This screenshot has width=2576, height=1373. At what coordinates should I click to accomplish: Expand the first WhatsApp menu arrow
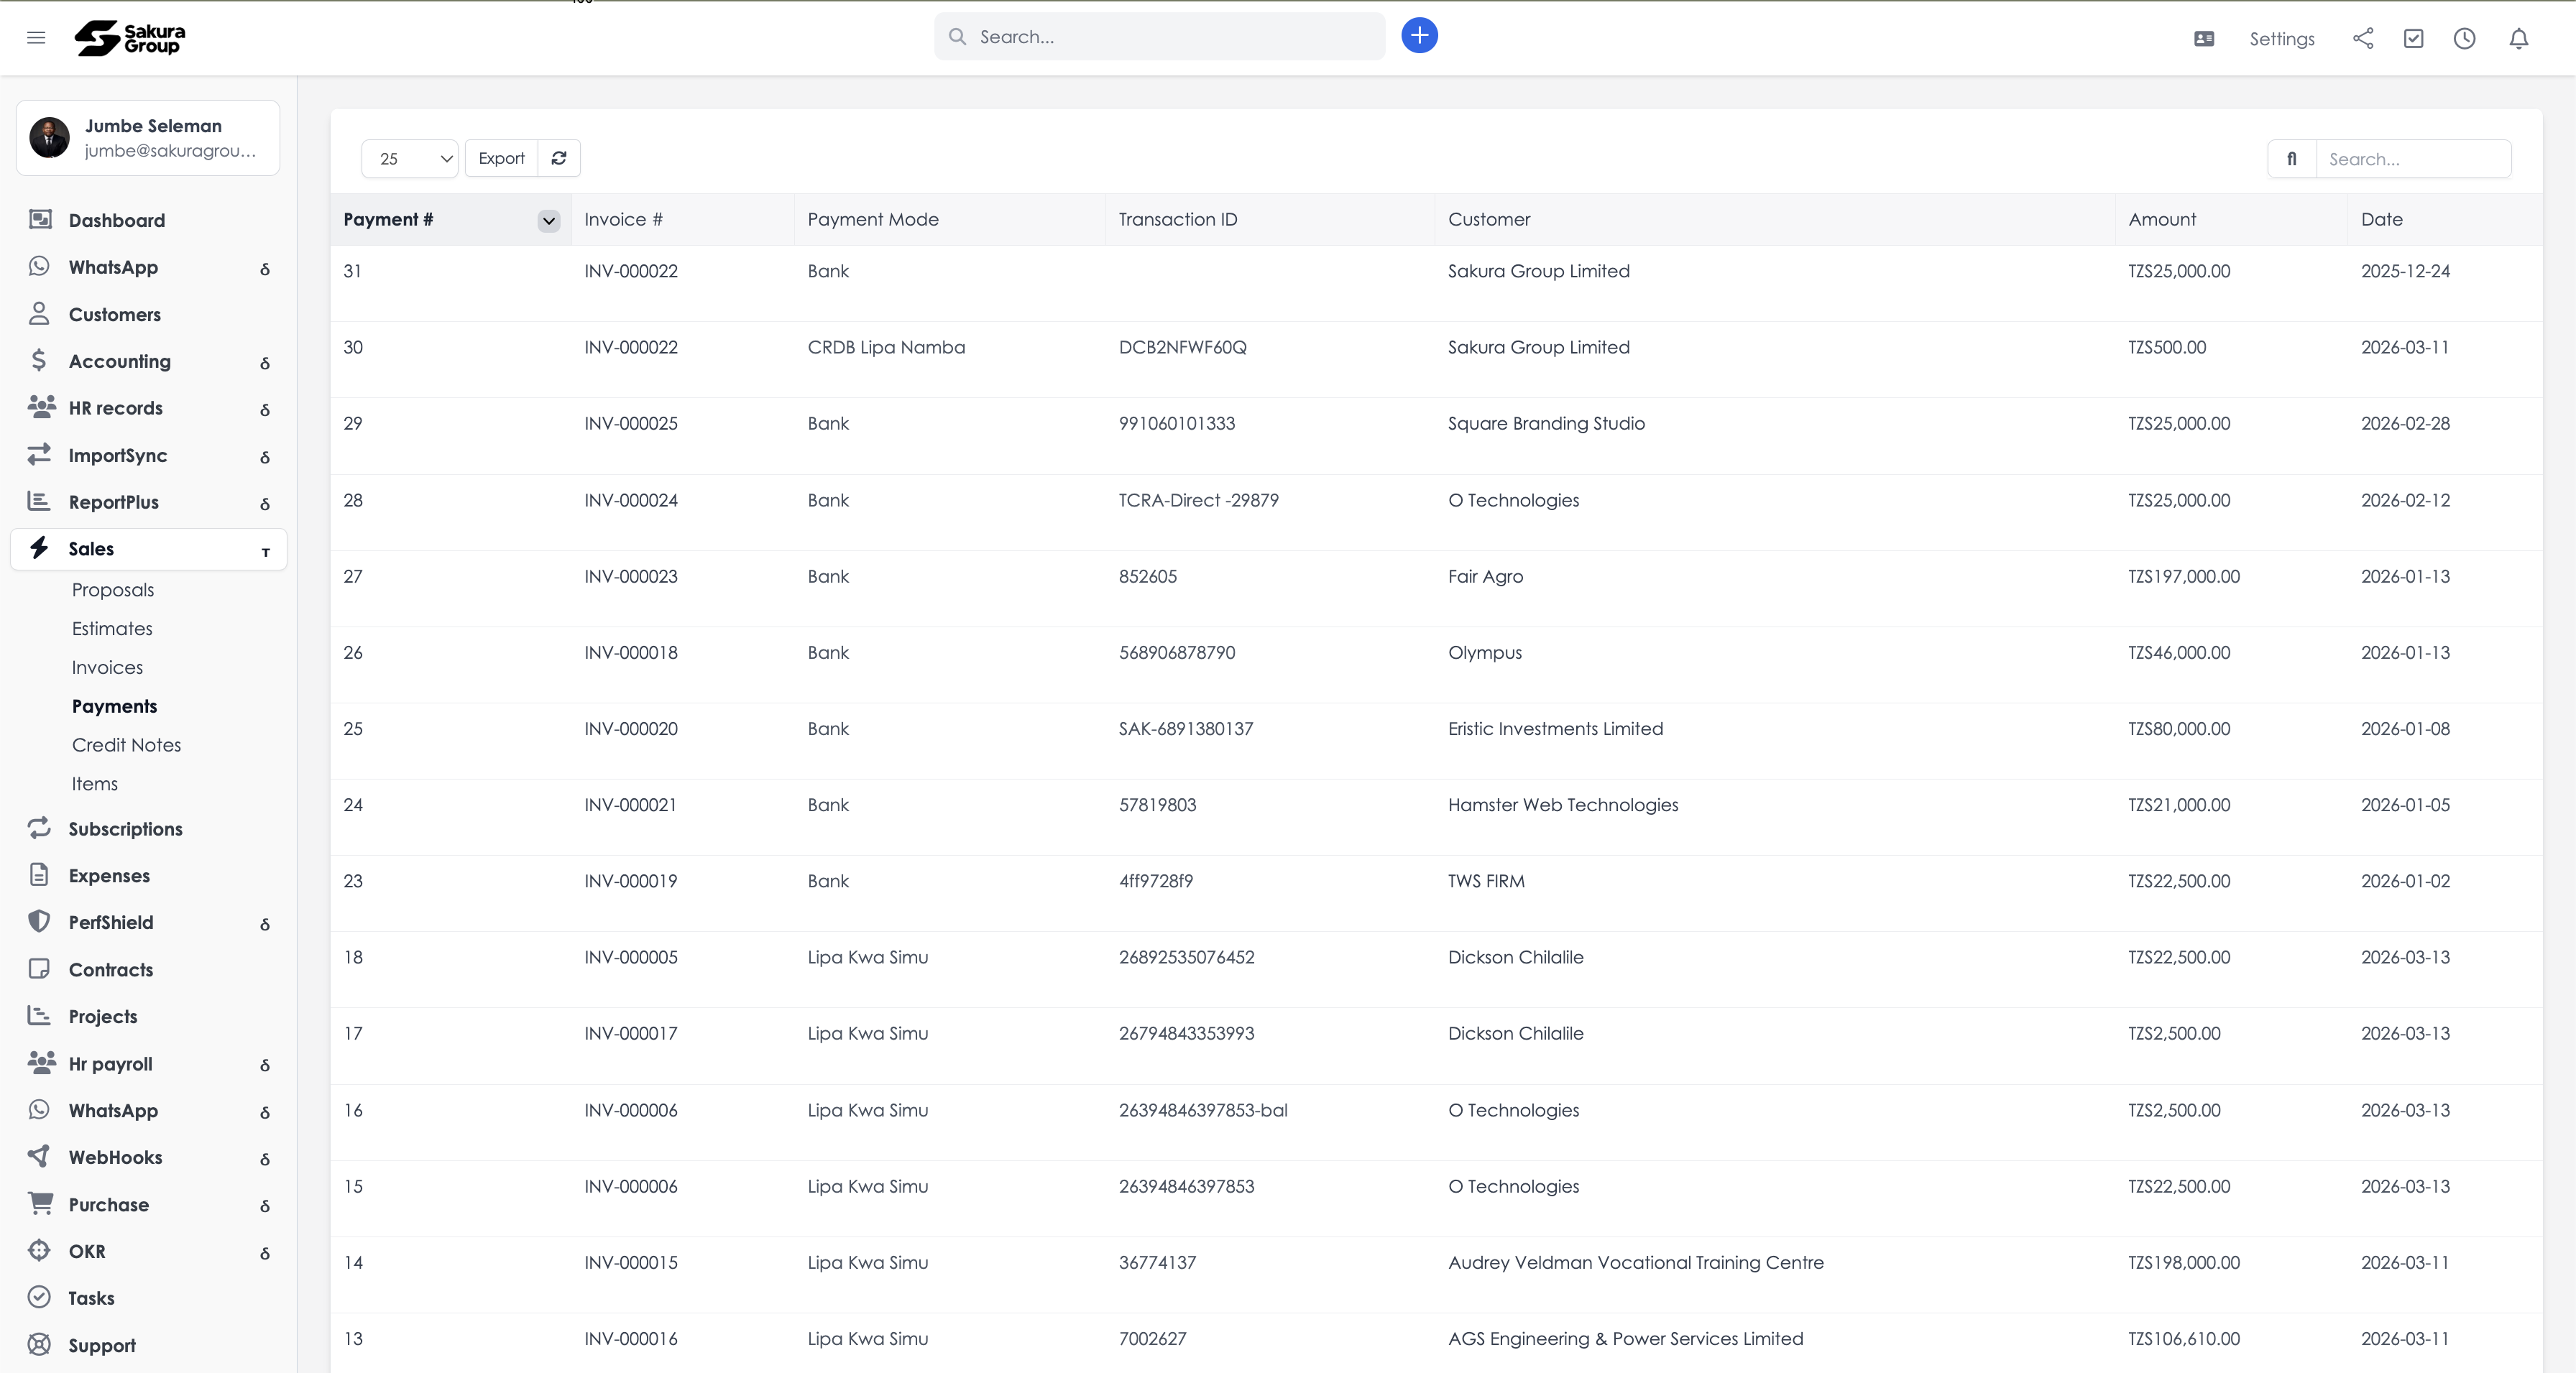click(x=265, y=269)
